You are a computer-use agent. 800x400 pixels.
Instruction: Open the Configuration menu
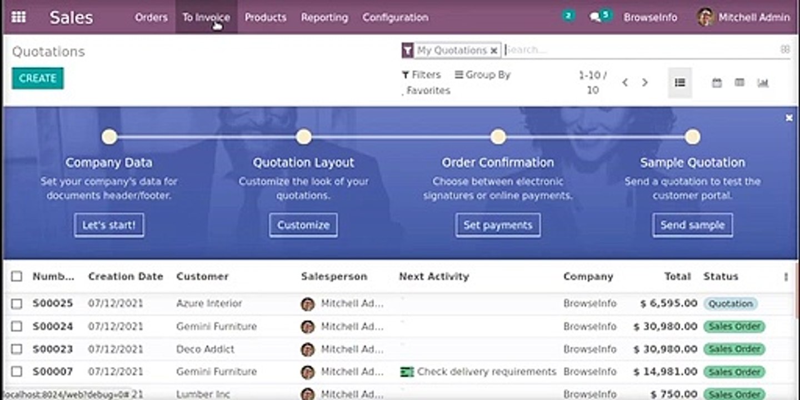[396, 17]
